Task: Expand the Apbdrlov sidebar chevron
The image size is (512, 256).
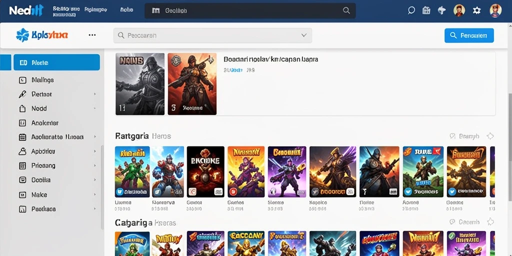Action: [x=94, y=151]
